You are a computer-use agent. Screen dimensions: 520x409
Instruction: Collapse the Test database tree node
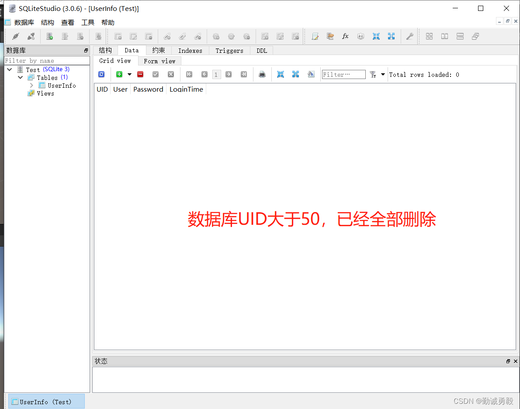coord(9,69)
